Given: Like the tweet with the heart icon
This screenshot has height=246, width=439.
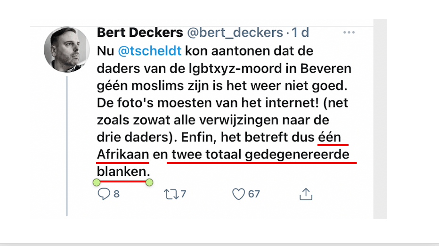Looking at the screenshot, I should click(x=239, y=194).
